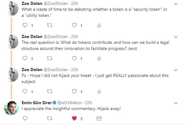Viewport: 186px width, 125px height.
Task: Unlike Emin Gün Sirer's "Hijack away" tweet
Action: click(x=74, y=118)
